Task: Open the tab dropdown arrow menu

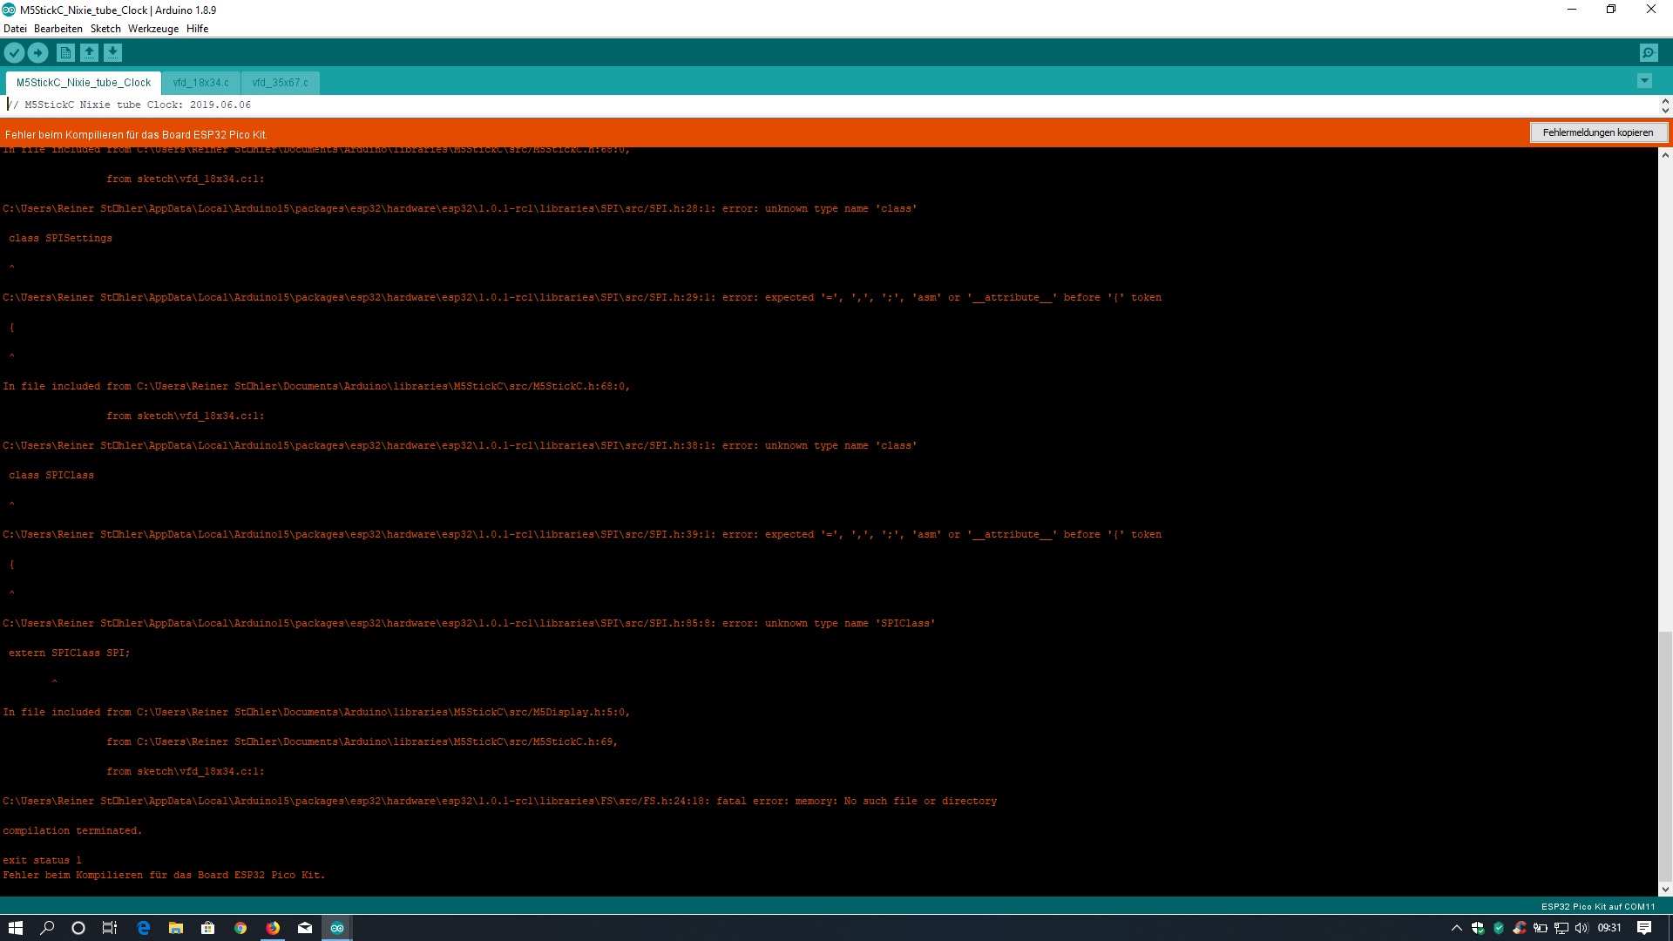Action: 1644,81
